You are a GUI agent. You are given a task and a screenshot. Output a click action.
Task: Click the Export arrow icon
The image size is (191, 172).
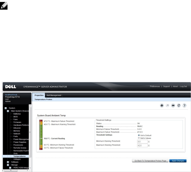click(168, 105)
